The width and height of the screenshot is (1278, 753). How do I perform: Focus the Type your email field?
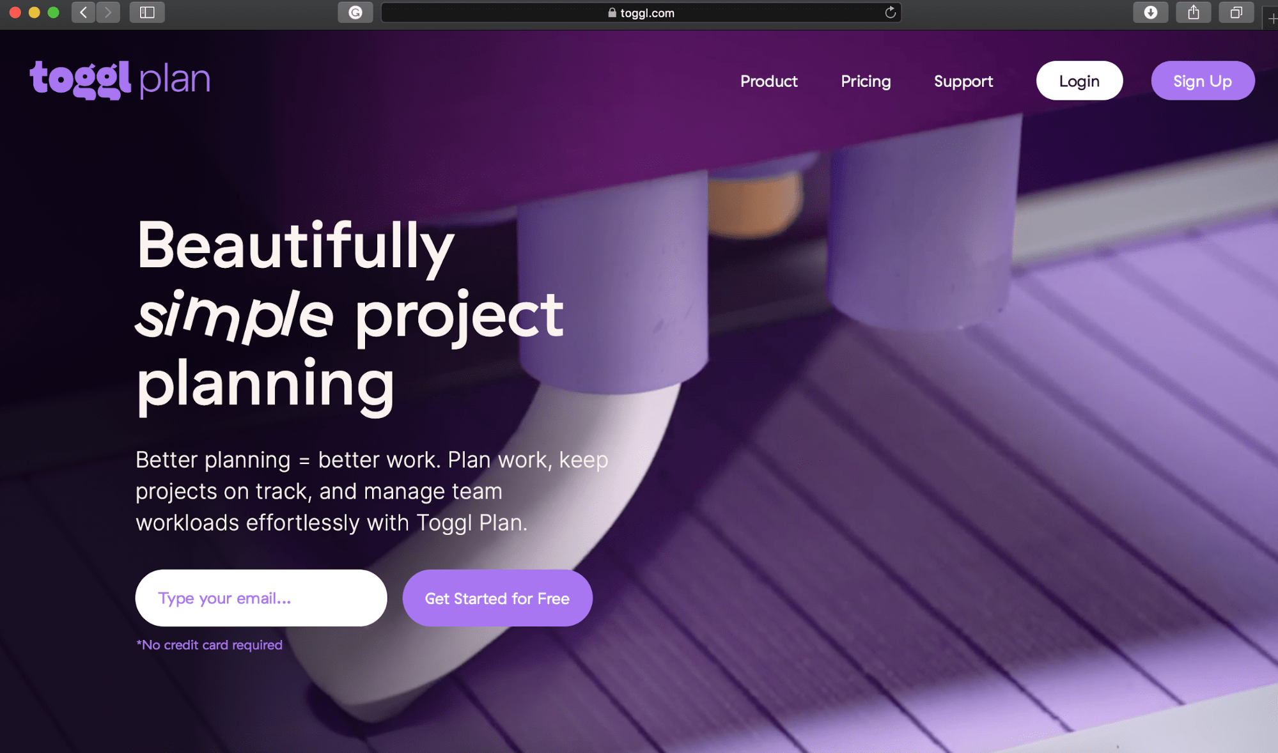click(x=261, y=598)
